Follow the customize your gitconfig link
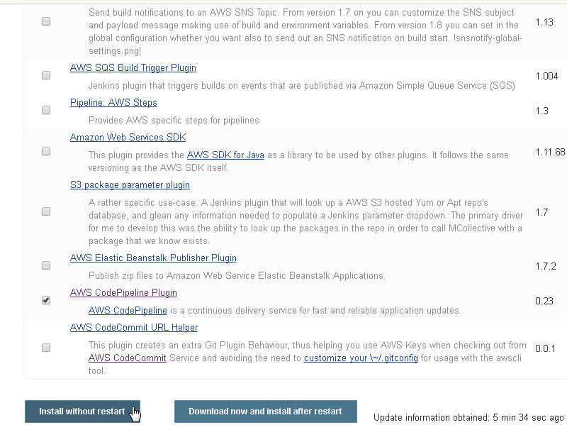 pos(361,358)
